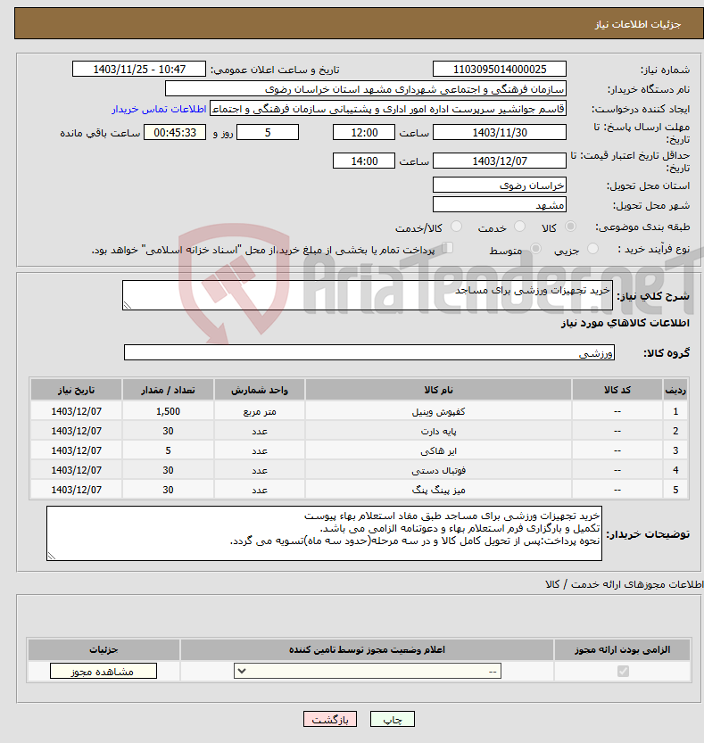Click the فوتبال دستی item name
This screenshot has height=743, width=704.
point(438,471)
